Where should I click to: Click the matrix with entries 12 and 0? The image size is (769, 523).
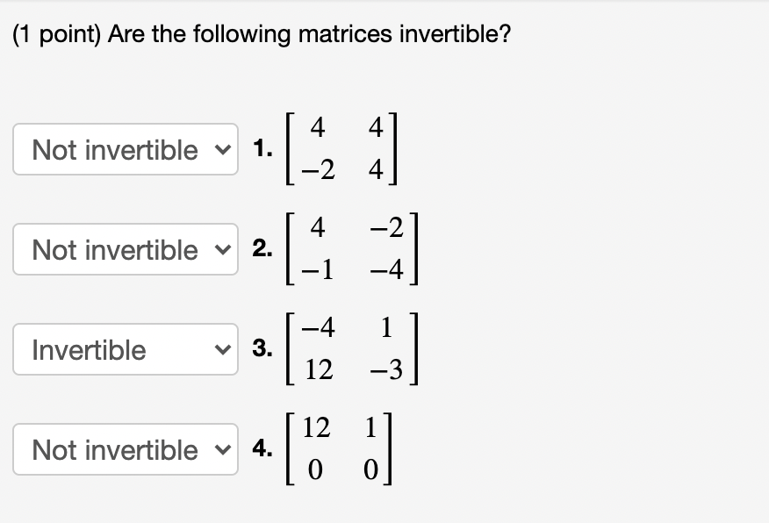(342, 448)
